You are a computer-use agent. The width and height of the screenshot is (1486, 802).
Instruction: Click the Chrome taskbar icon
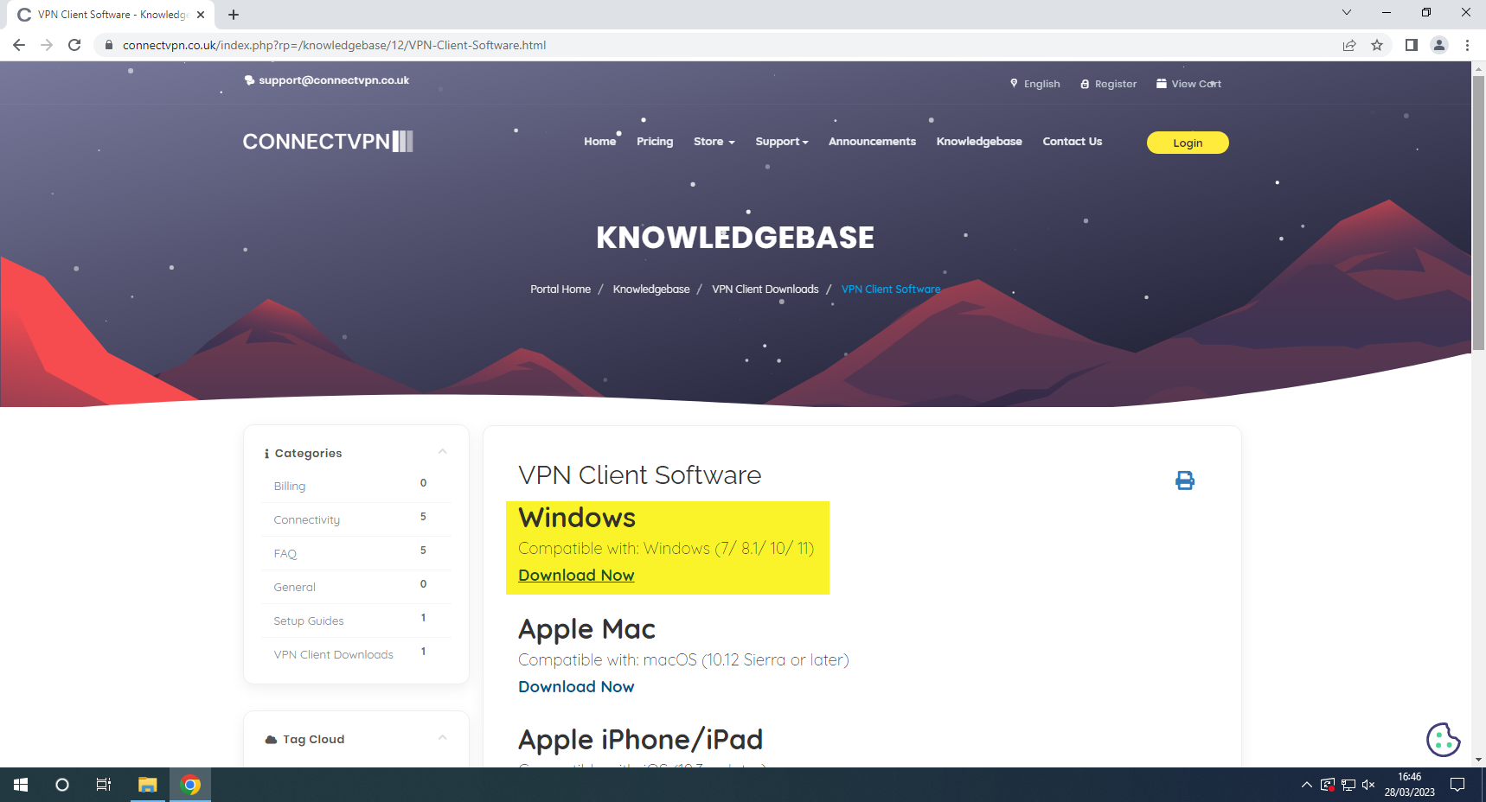pyautogui.click(x=190, y=785)
